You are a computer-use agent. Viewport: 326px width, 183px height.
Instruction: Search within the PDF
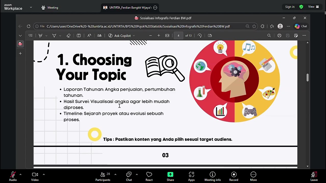(x=269, y=36)
